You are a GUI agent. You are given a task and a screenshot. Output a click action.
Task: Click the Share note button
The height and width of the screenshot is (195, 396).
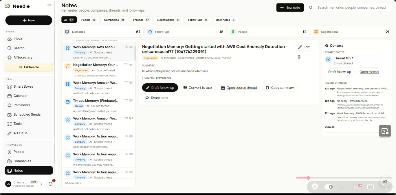click(157, 98)
